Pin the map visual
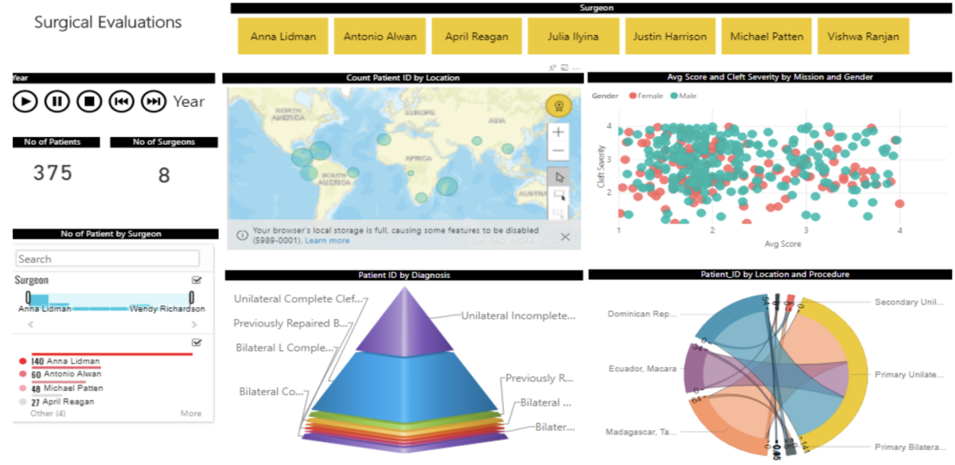The height and width of the screenshot is (465, 955). click(552, 68)
